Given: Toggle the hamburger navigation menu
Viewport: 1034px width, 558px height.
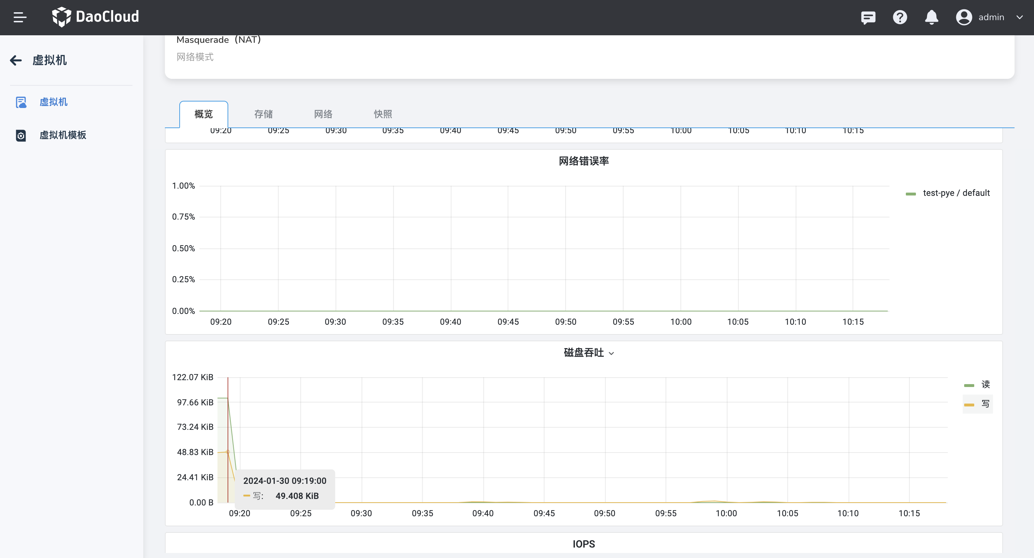Looking at the screenshot, I should (20, 17).
